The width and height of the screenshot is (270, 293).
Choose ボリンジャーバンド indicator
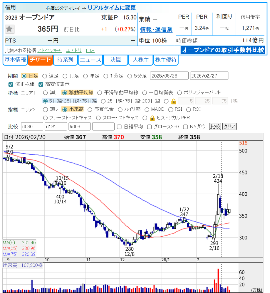pos(179,93)
